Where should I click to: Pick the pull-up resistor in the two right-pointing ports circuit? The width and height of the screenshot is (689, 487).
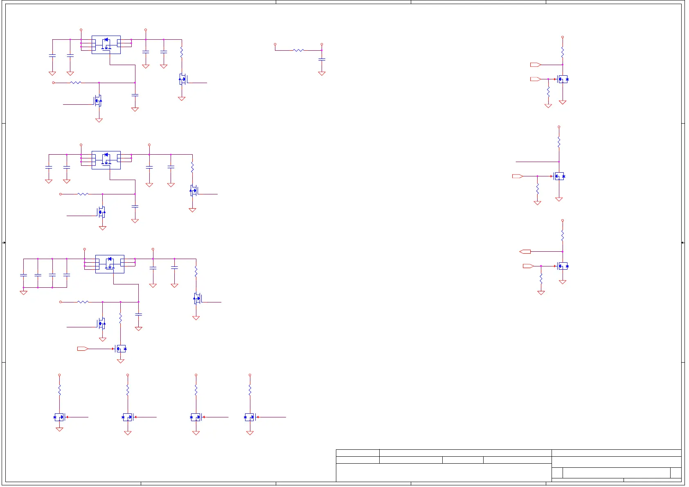tap(563, 52)
